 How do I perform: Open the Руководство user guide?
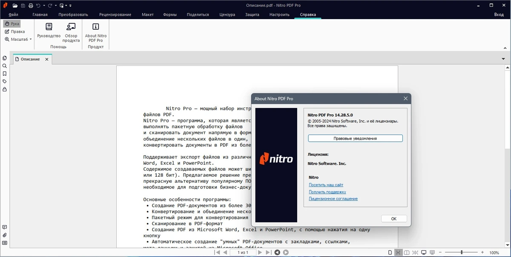49,31
